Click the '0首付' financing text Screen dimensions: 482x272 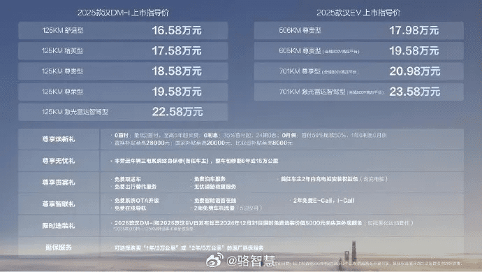pos(121,136)
